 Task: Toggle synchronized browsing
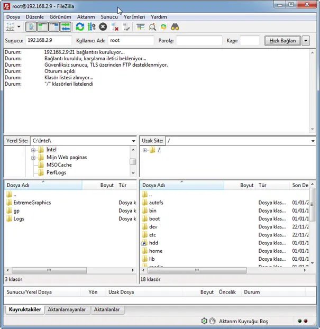coord(163,27)
